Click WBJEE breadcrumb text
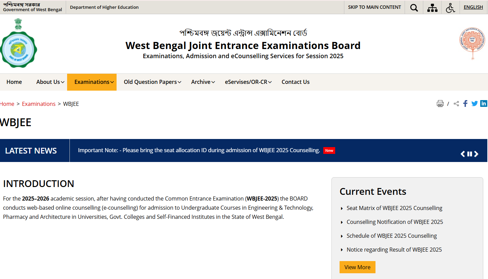This screenshot has width=488, height=279. (x=71, y=104)
